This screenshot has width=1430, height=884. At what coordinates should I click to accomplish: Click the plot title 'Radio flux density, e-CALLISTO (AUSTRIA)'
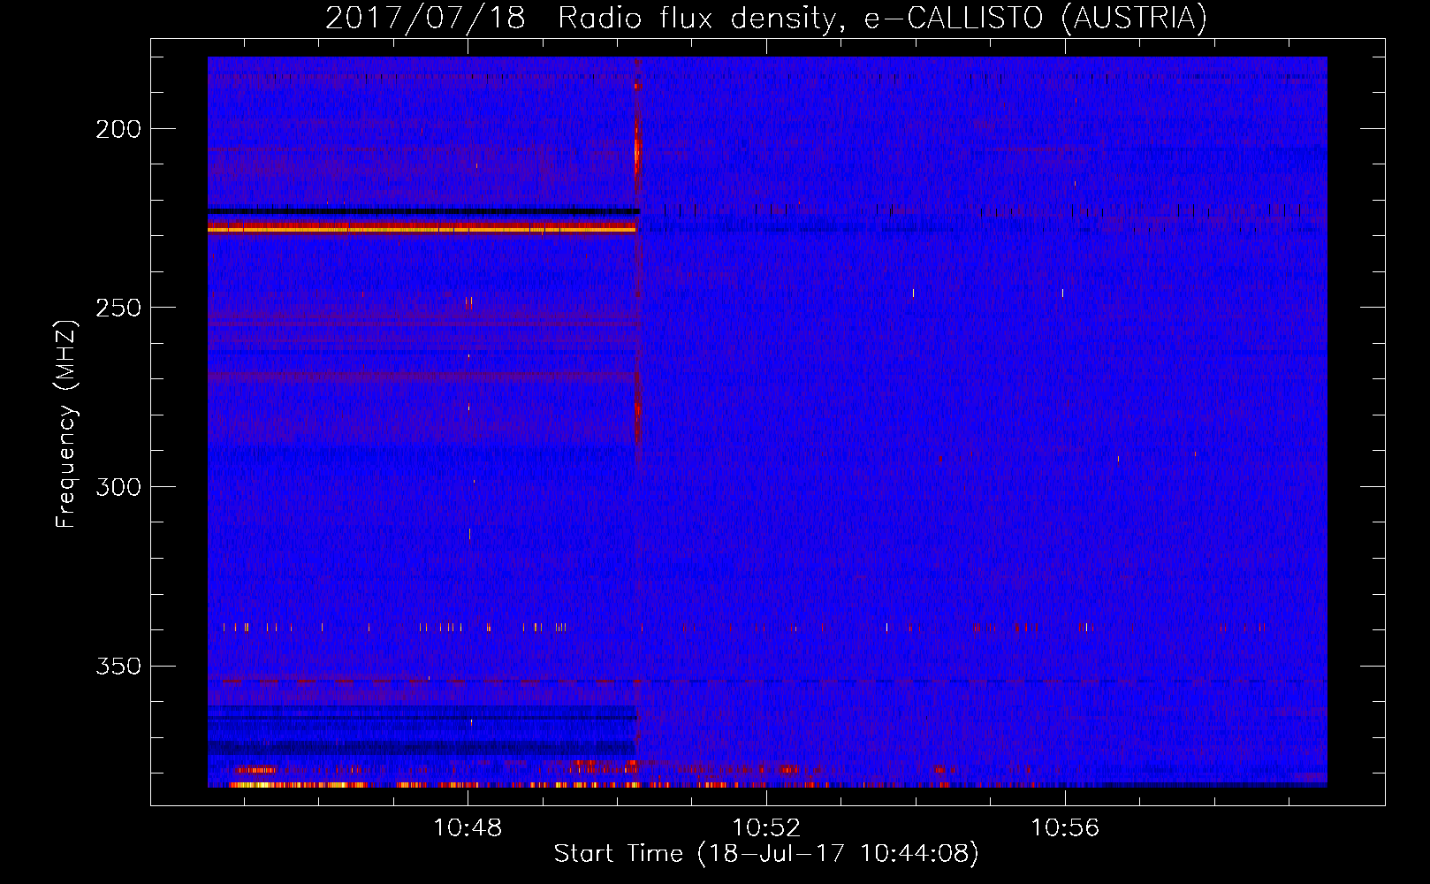[882, 18]
